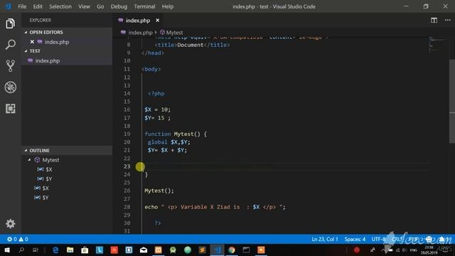Open the Debug view in activity bar

[x=11, y=87]
